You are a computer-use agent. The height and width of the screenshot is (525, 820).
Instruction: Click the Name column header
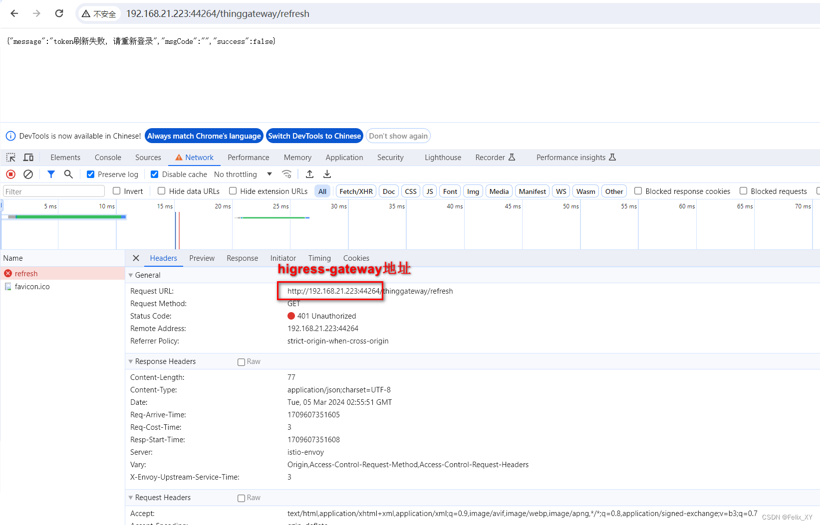click(x=62, y=258)
